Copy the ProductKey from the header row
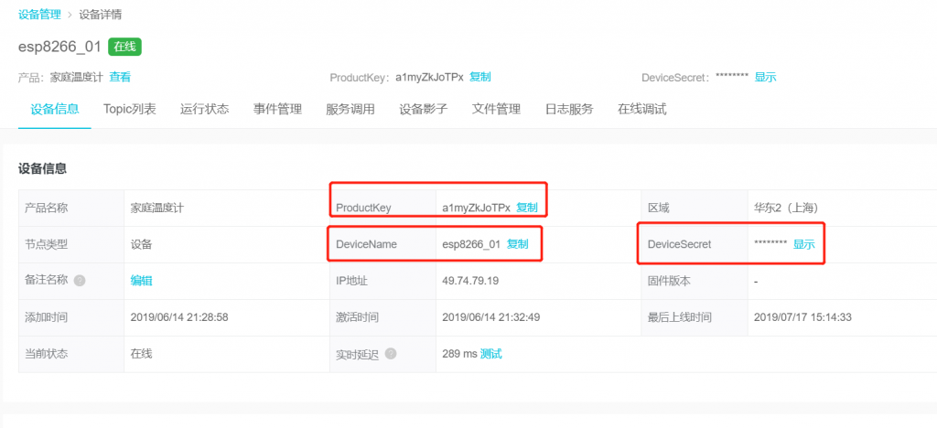The width and height of the screenshot is (937, 428). (x=480, y=77)
